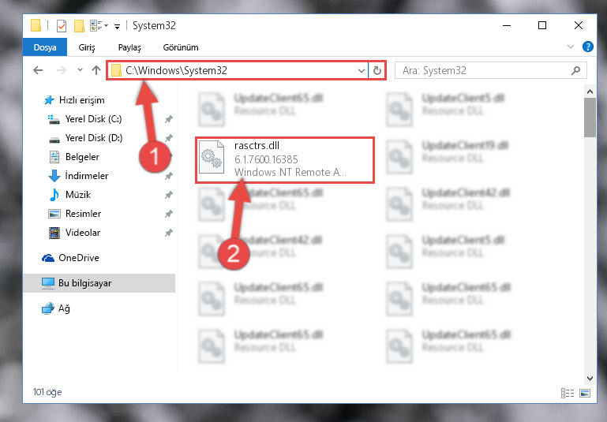
Task: Click the back navigation arrow
Action: pos(38,70)
